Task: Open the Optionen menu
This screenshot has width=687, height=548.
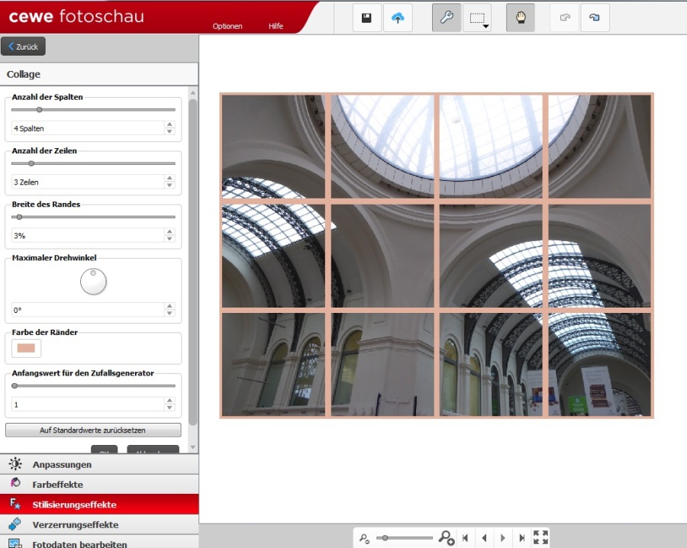Action: click(x=227, y=26)
